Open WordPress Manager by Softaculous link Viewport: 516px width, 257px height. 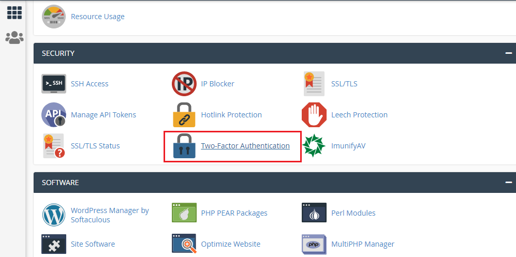point(110,215)
